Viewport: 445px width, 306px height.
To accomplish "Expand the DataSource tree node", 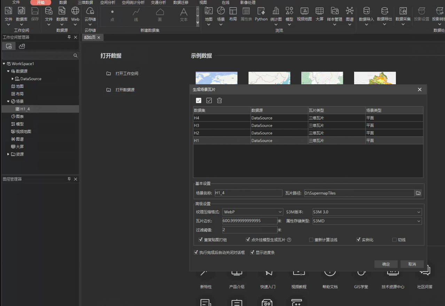I will [x=13, y=79].
